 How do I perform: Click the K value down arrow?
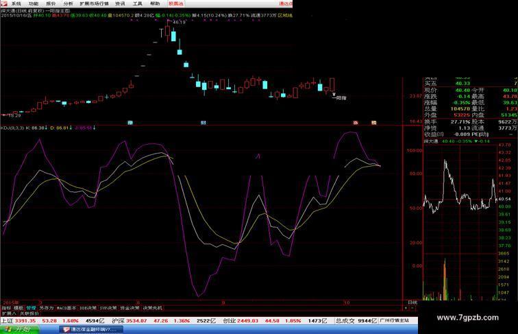click(46, 128)
